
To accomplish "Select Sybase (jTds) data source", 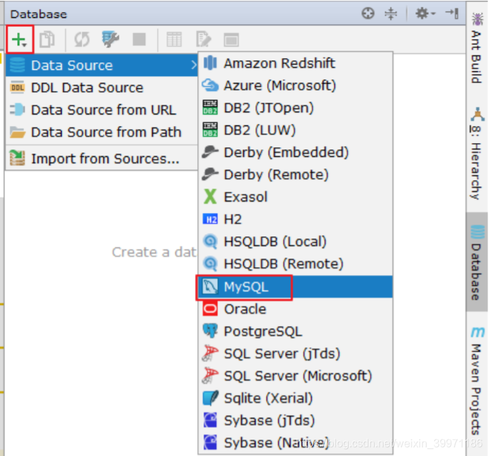I will click(295, 420).
